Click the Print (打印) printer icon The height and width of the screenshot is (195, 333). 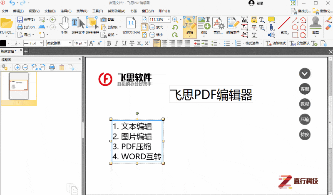tap(20, 27)
